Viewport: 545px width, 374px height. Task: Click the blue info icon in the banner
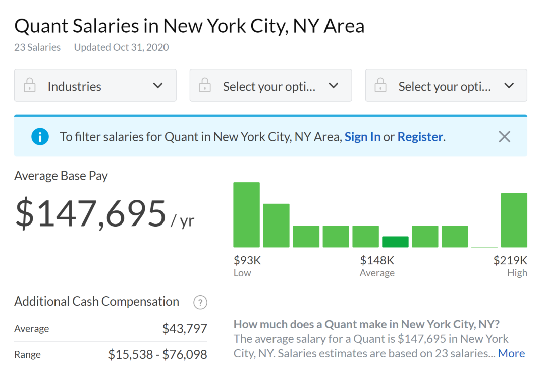click(x=40, y=137)
